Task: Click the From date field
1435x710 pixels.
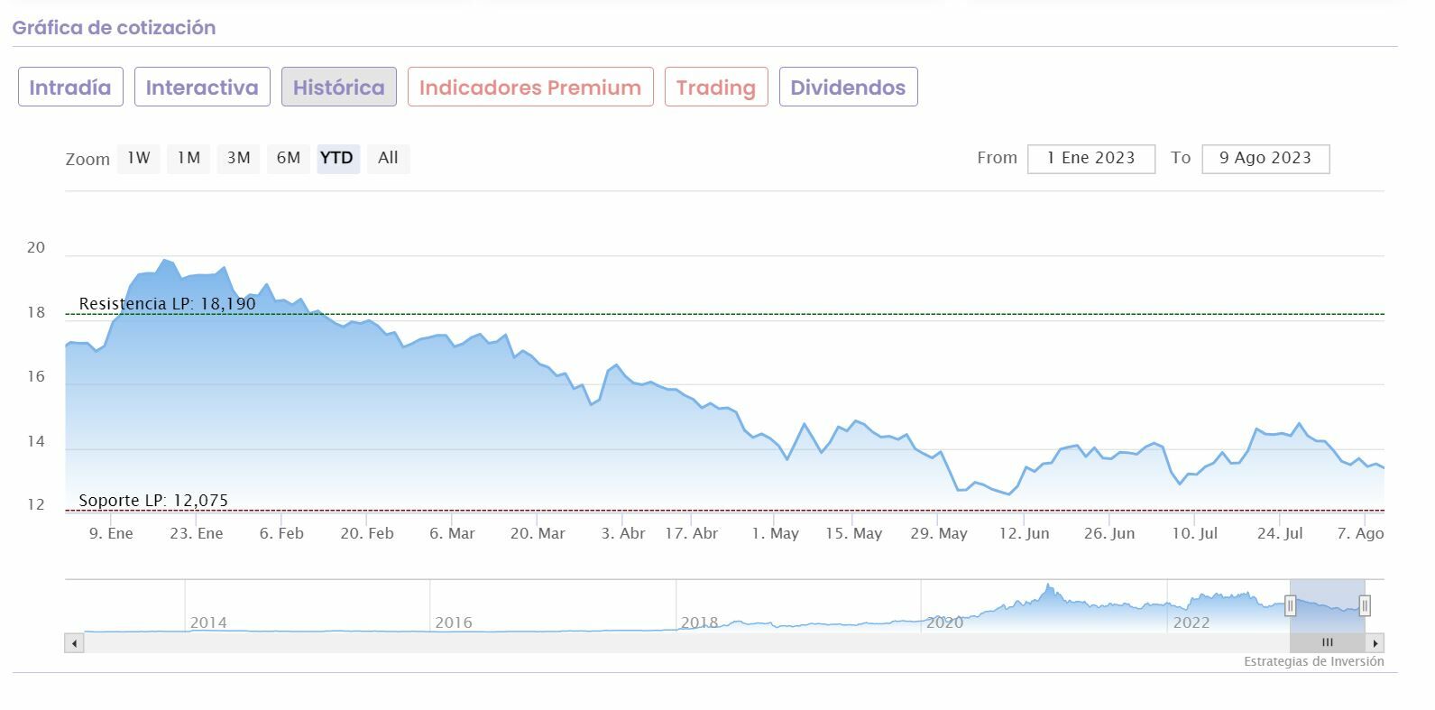Action: [1090, 159]
